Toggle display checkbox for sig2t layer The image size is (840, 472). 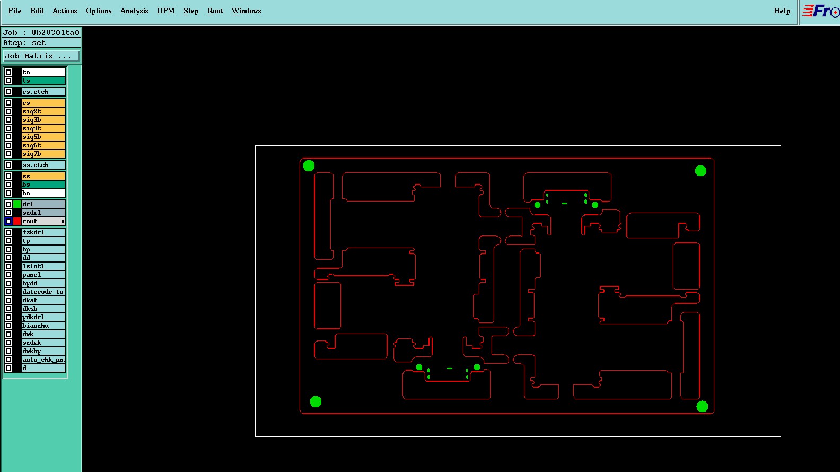[x=8, y=111]
